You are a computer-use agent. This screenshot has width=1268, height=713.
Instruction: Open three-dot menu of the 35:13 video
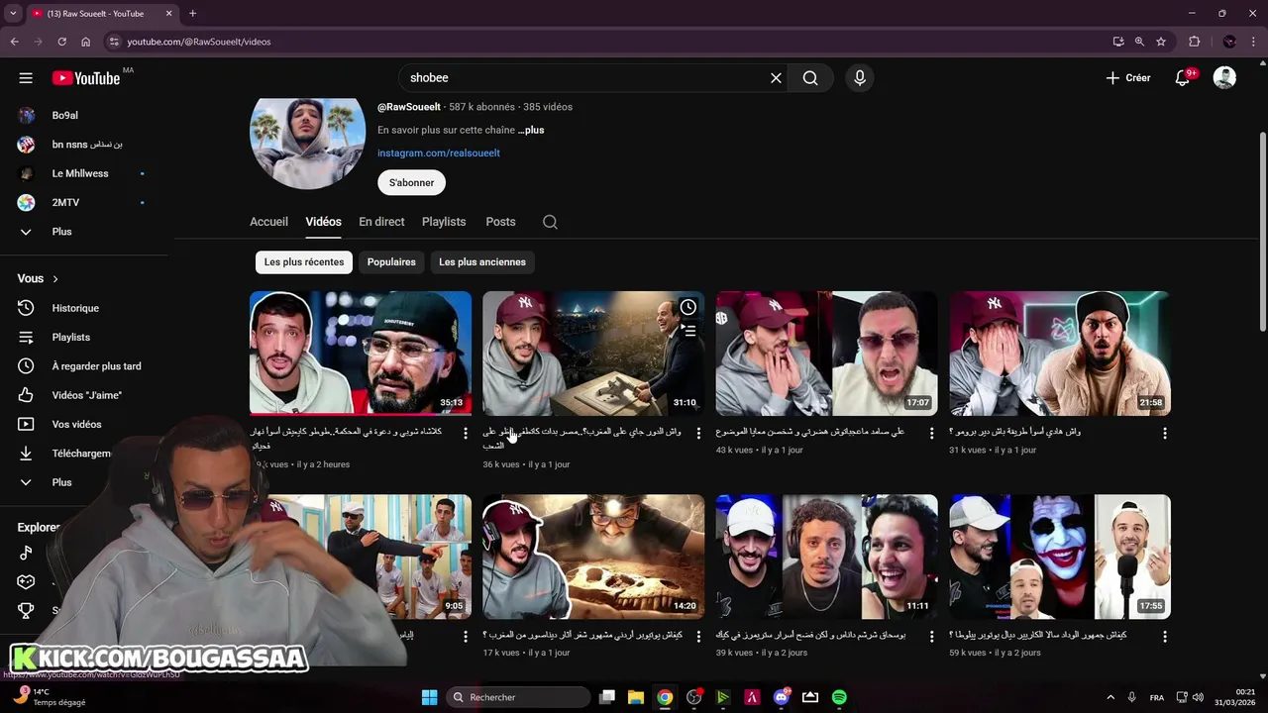coord(466,434)
